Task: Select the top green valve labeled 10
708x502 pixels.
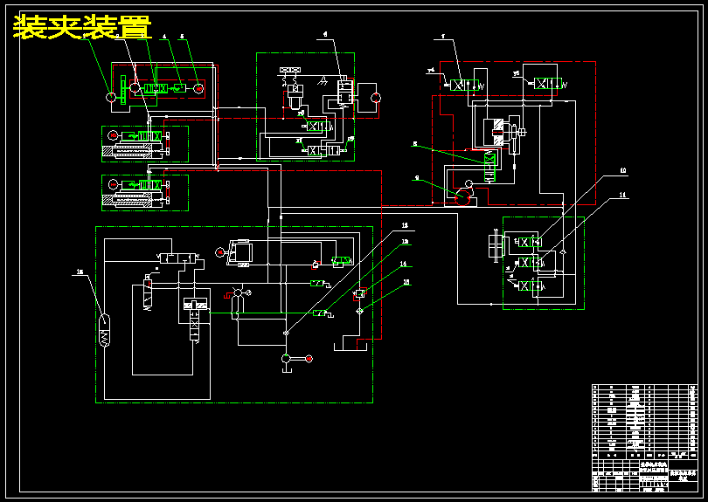Action: click(x=529, y=242)
